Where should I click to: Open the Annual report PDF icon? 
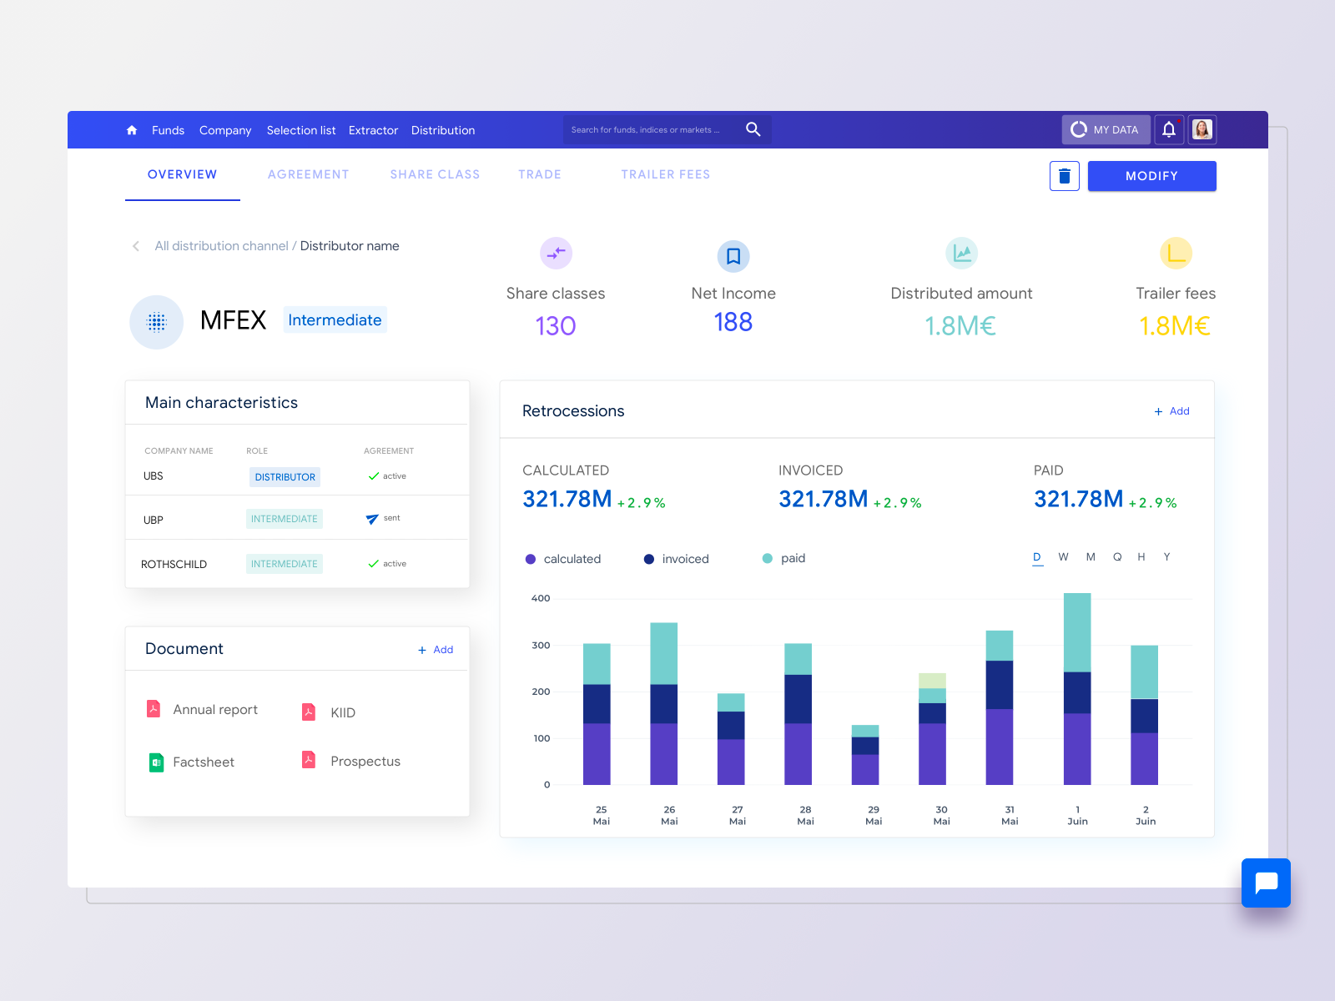(154, 708)
